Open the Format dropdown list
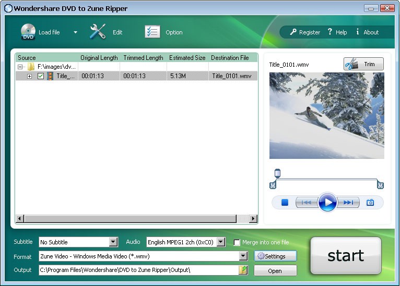400x286 pixels. click(x=243, y=256)
